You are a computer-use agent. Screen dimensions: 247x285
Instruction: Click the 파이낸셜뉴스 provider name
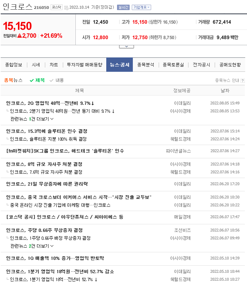coord(178,151)
